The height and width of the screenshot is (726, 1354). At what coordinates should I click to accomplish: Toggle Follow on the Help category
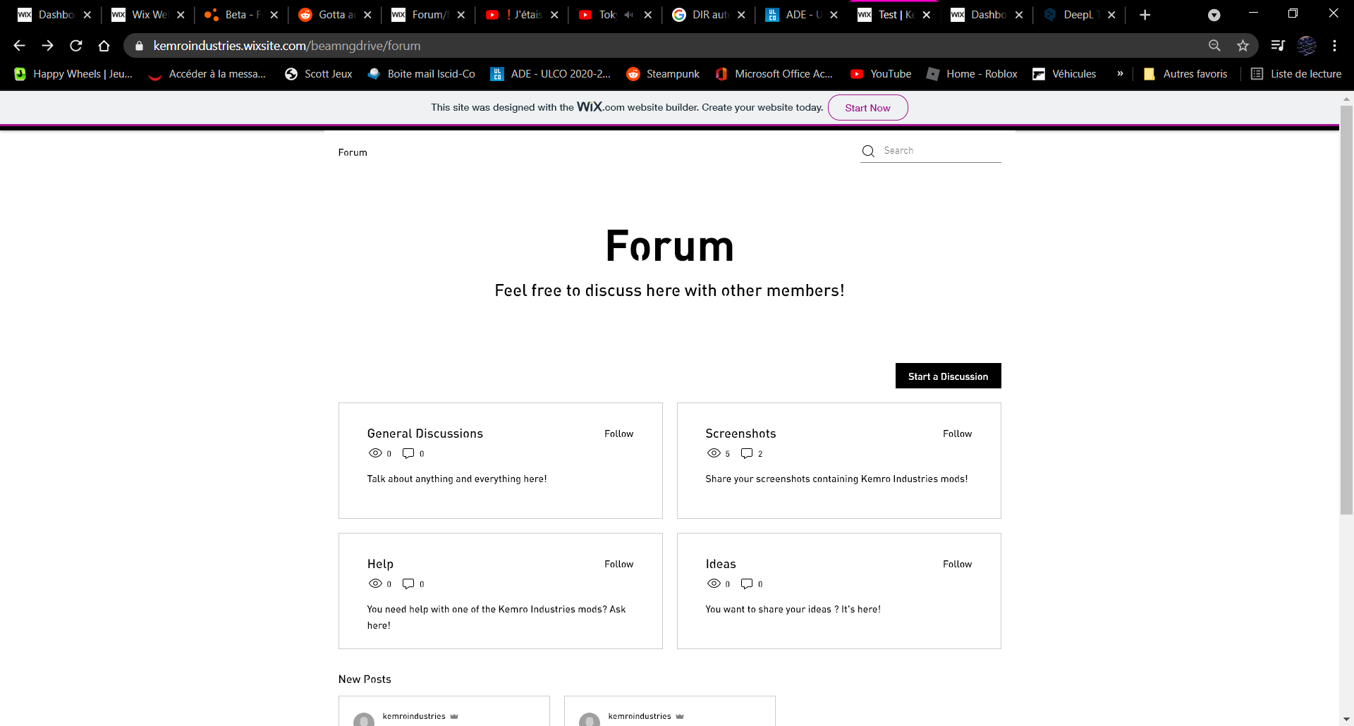[618, 564]
